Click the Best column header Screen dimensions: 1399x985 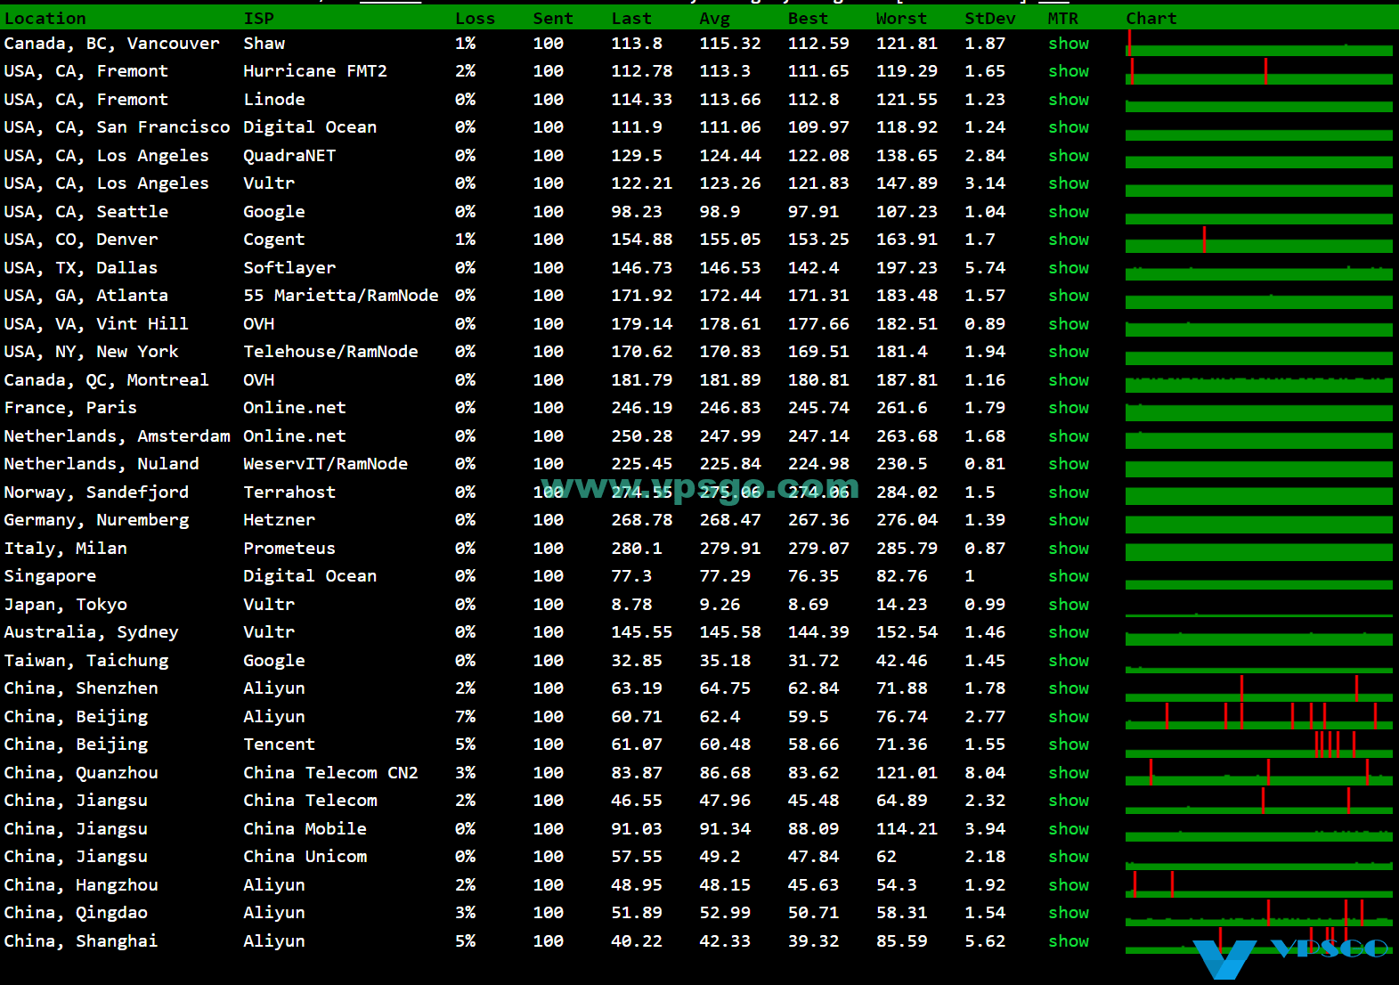[x=808, y=19]
